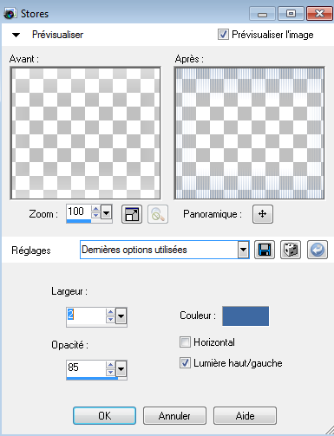
Task: Click the Stores window app icon
Action: [10, 14]
